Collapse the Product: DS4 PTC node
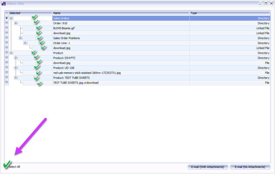This screenshot has width=275, height=174. 16,58
